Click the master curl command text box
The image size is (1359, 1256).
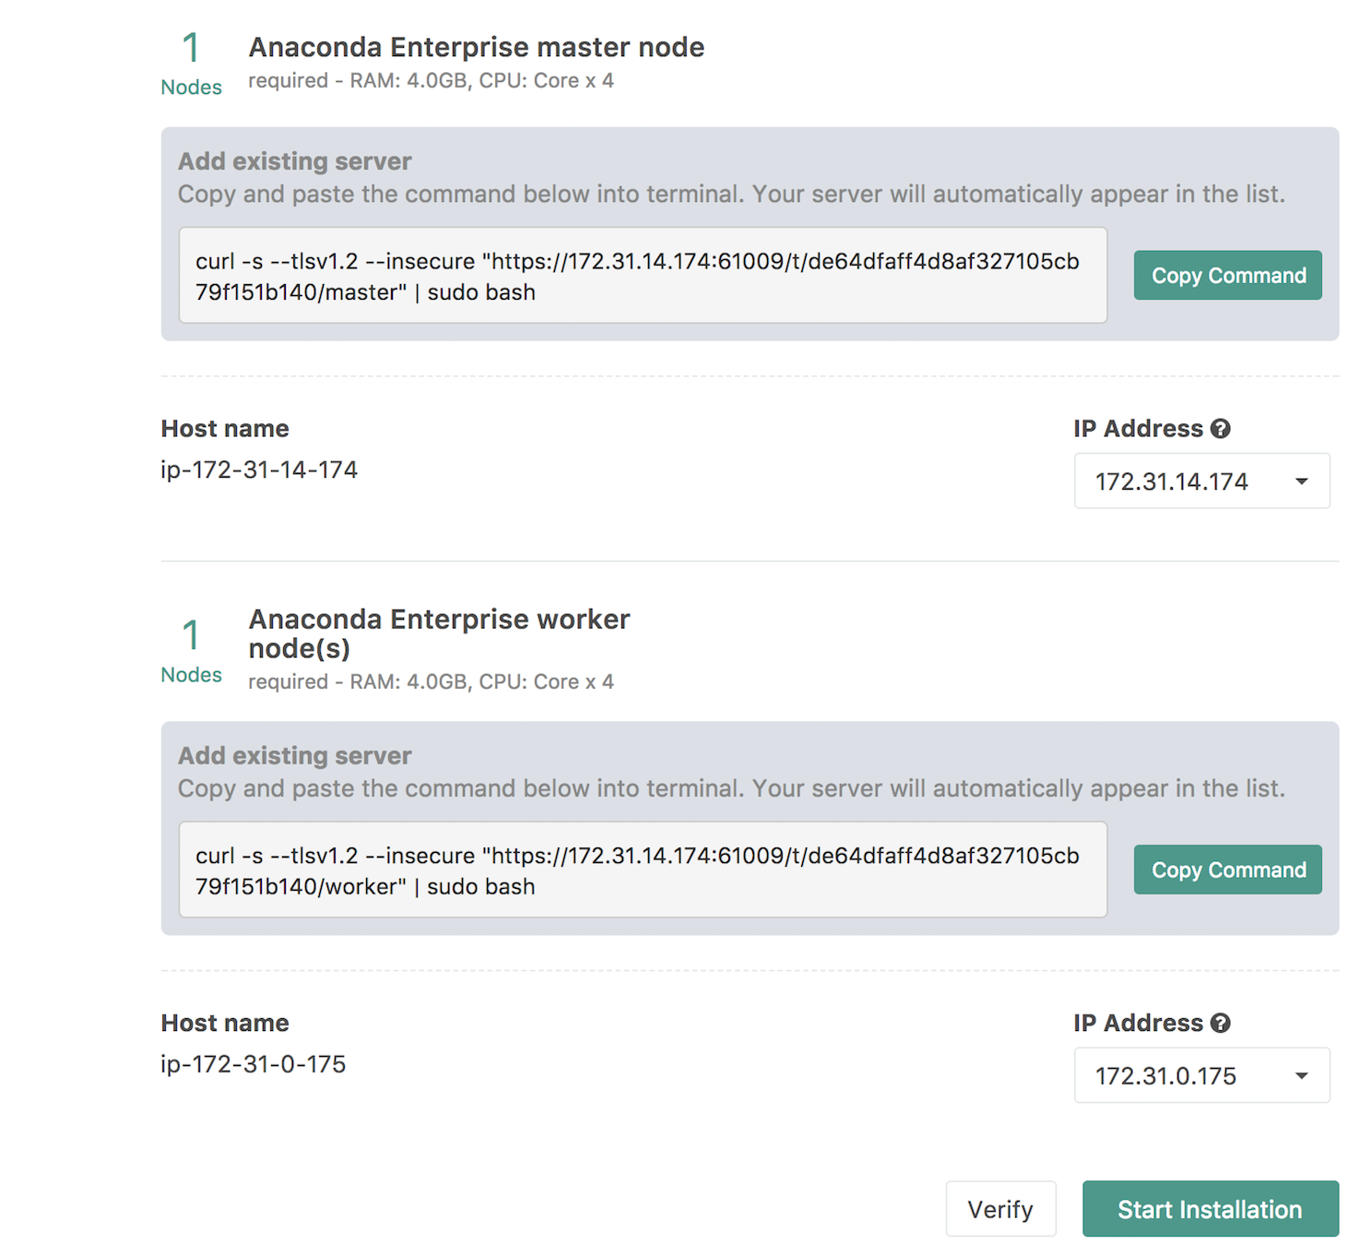click(642, 276)
